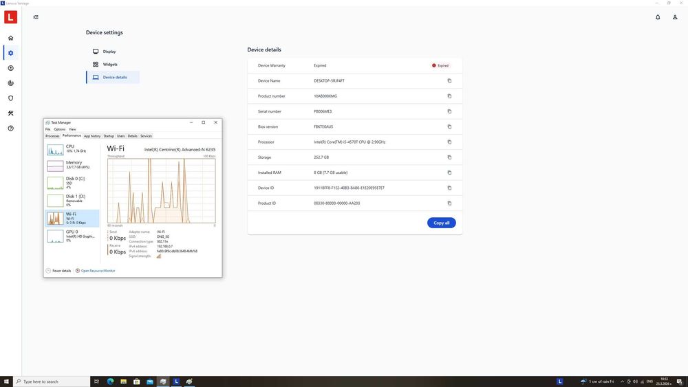Open Task View on the taskbar

pos(97,382)
